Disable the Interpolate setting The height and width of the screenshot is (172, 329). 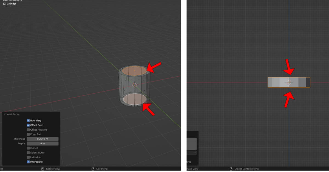click(x=28, y=162)
